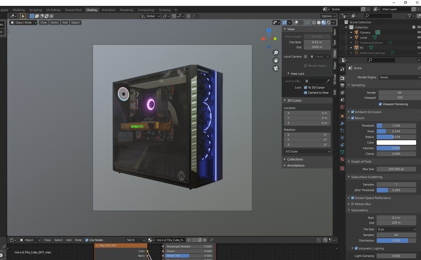Open the viewport Add menu
Screen dimensions: 421x260
point(65,23)
